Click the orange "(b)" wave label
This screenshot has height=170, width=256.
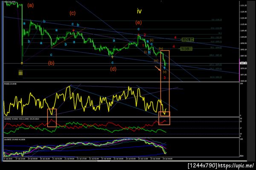(x=51, y=63)
